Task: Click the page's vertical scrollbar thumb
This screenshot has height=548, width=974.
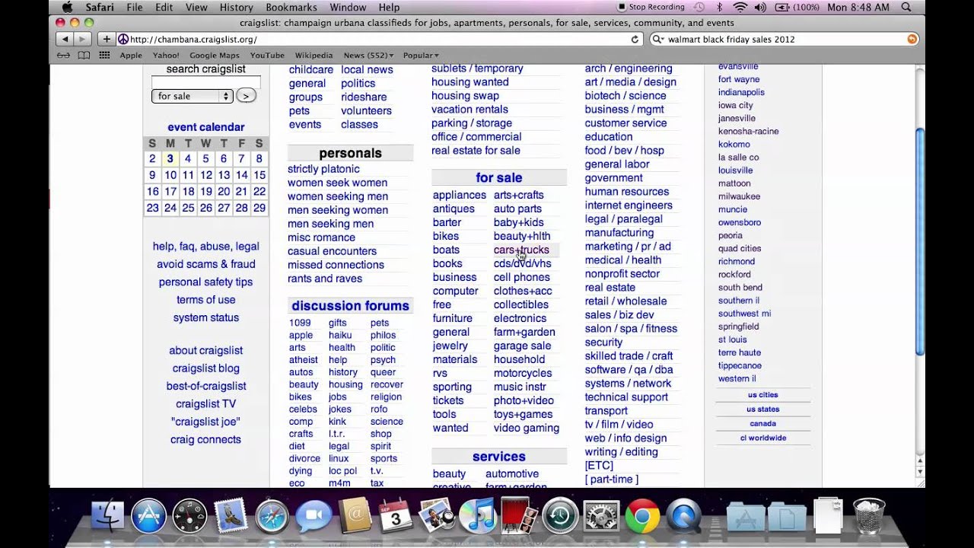Action: click(x=919, y=242)
